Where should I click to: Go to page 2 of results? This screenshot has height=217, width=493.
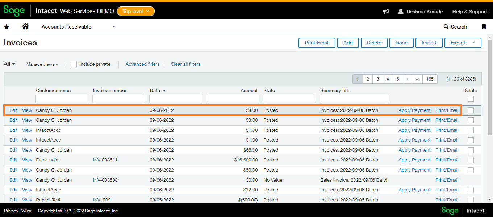(368, 79)
